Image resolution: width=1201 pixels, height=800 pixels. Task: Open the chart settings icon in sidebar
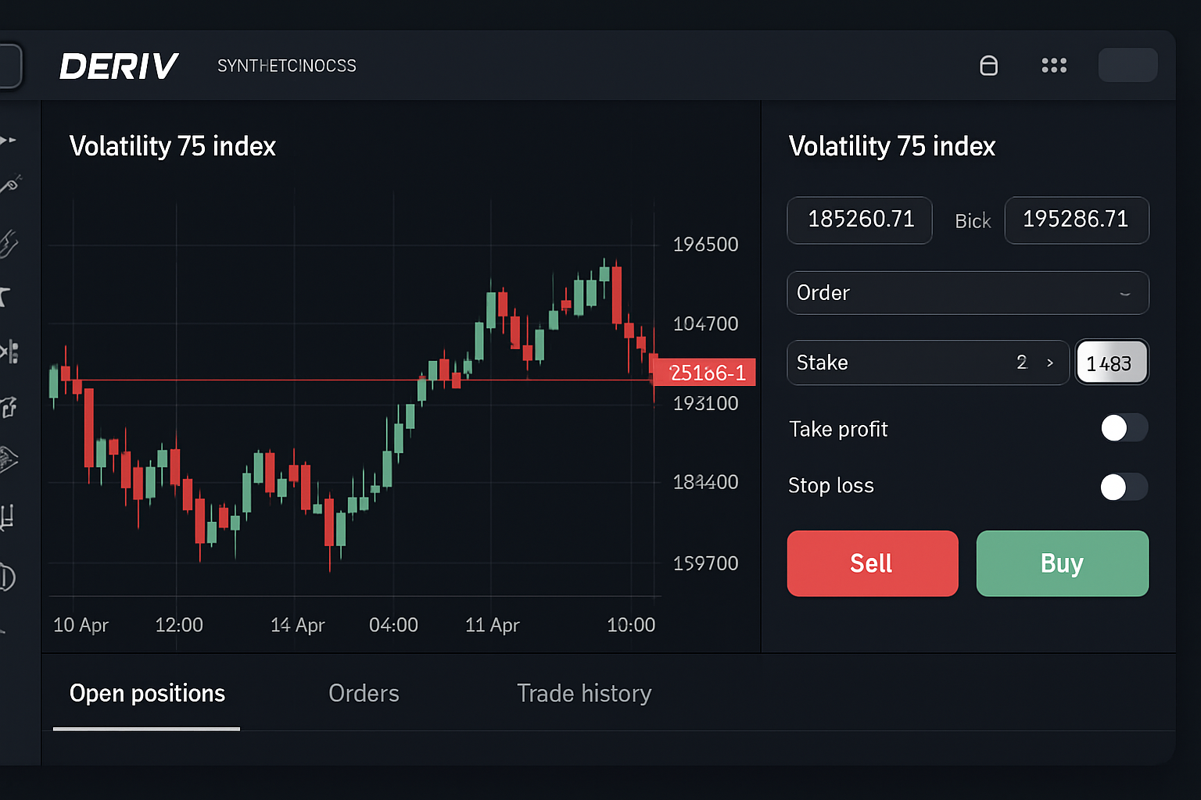pyautogui.click(x=9, y=516)
